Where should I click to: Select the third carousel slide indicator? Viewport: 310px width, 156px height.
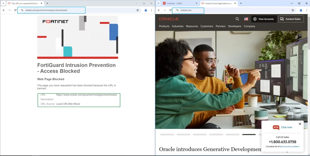[x=200, y=135]
